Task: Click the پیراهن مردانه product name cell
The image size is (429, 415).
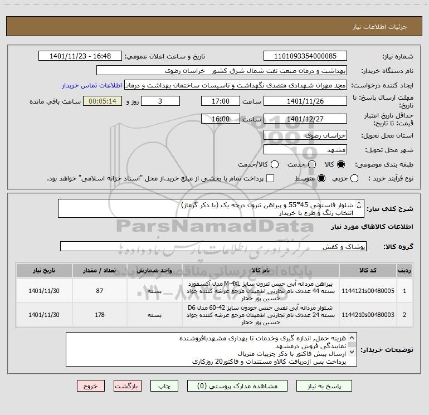Action: point(261,291)
